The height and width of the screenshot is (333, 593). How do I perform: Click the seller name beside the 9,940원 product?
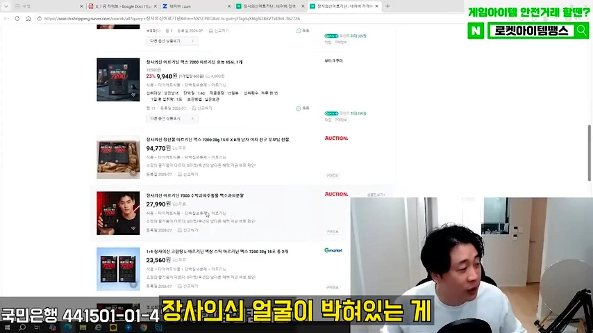(333, 61)
